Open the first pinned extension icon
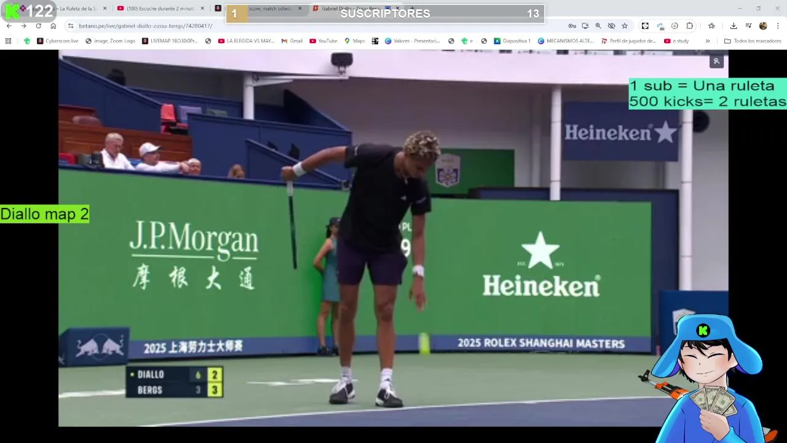787x443 pixels. point(645,26)
